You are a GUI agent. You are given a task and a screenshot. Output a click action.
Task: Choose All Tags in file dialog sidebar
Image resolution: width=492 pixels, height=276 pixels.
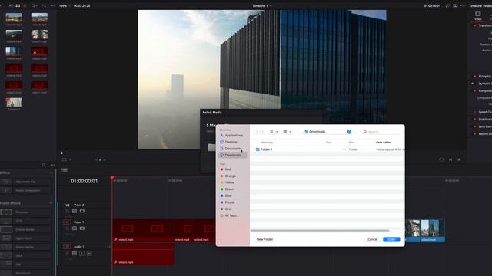coord(230,215)
